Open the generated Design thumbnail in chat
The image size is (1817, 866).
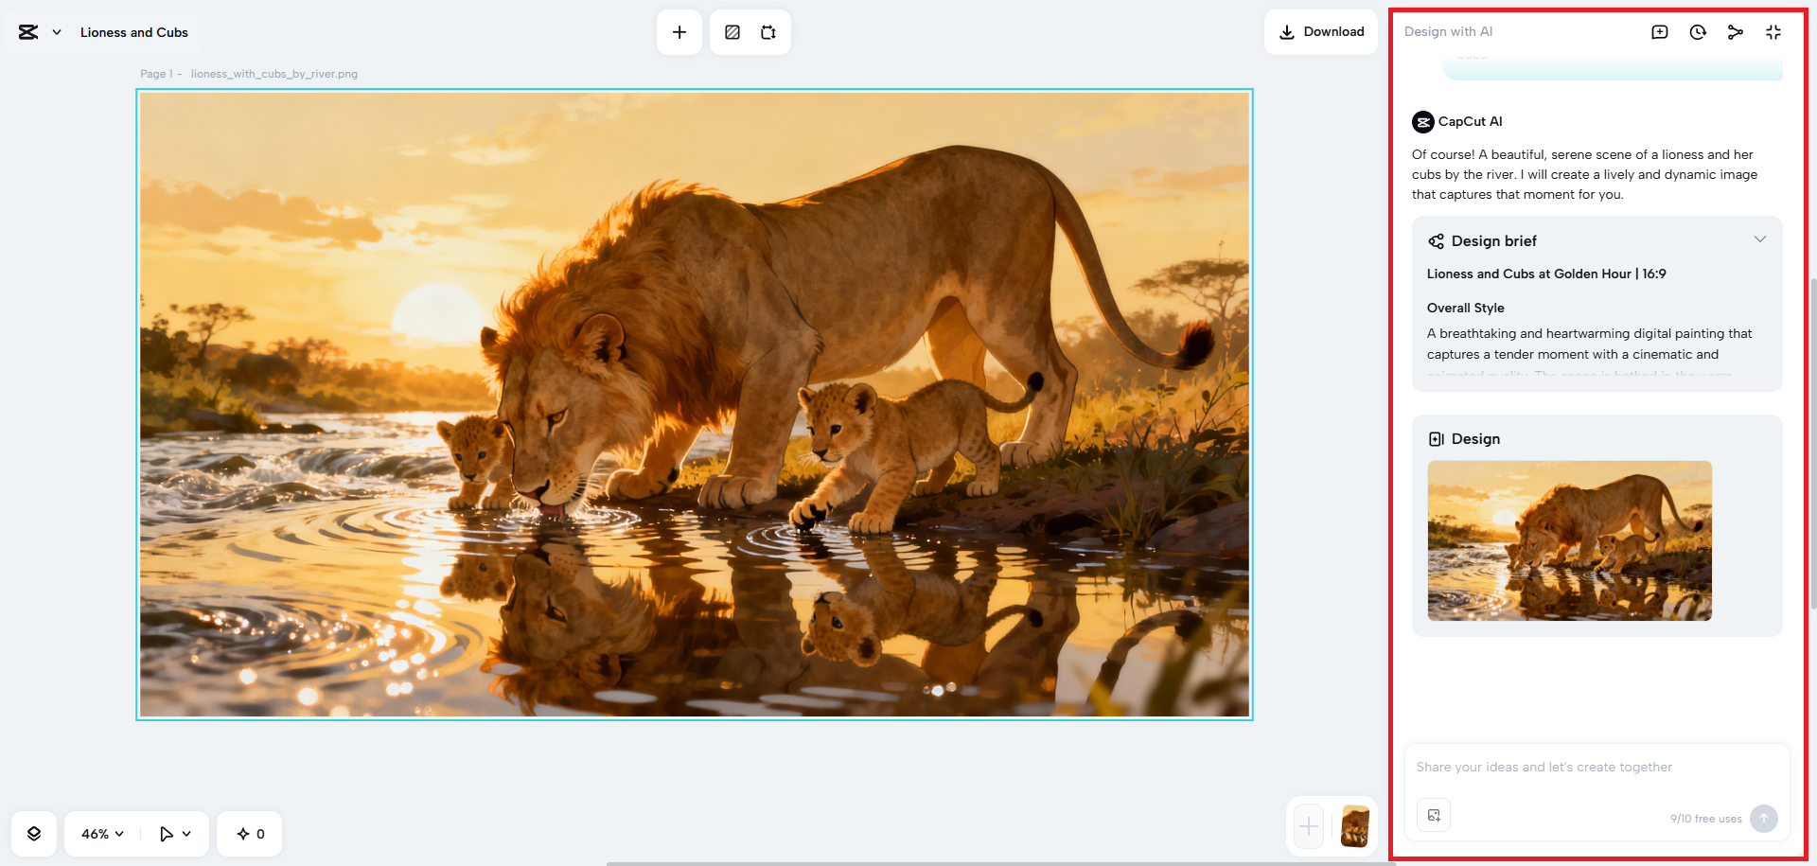coord(1569,540)
